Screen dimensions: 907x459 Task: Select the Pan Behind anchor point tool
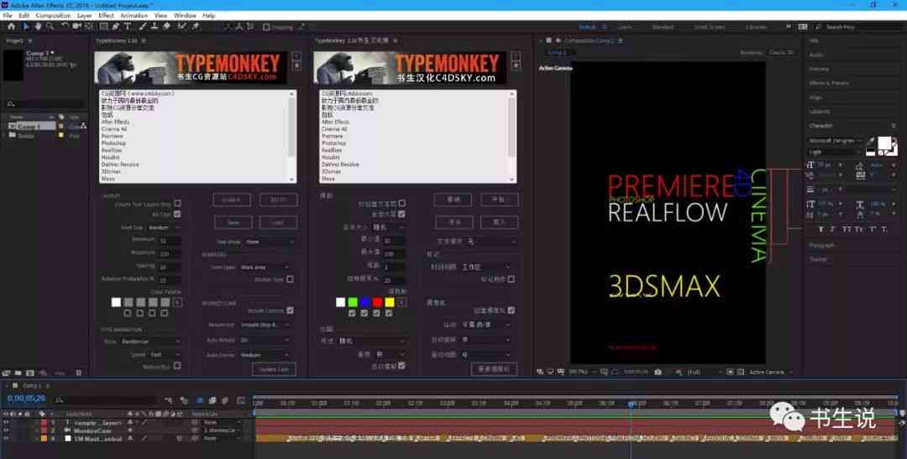click(x=88, y=27)
